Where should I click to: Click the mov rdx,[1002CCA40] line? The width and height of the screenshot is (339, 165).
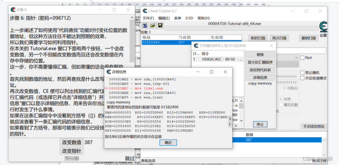point(142,79)
